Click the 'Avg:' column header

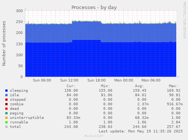pos(139,86)
